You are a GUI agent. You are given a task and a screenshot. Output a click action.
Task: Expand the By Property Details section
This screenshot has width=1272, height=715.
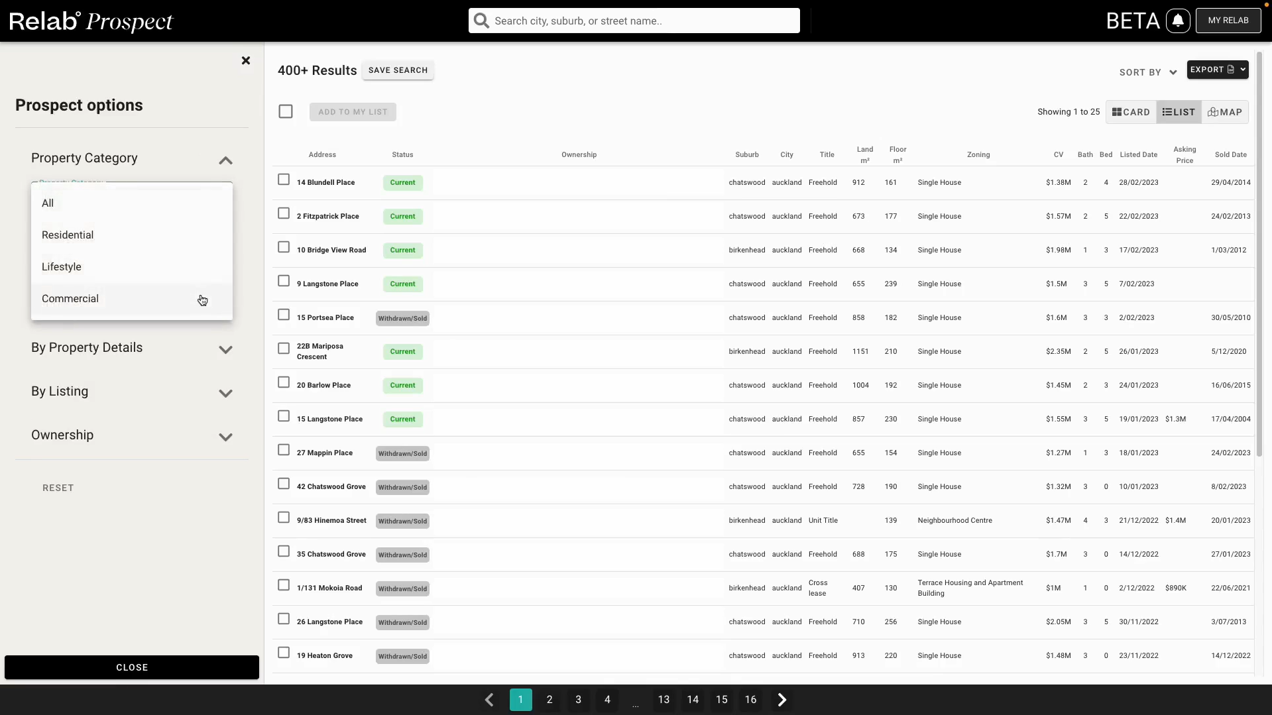coord(225,349)
